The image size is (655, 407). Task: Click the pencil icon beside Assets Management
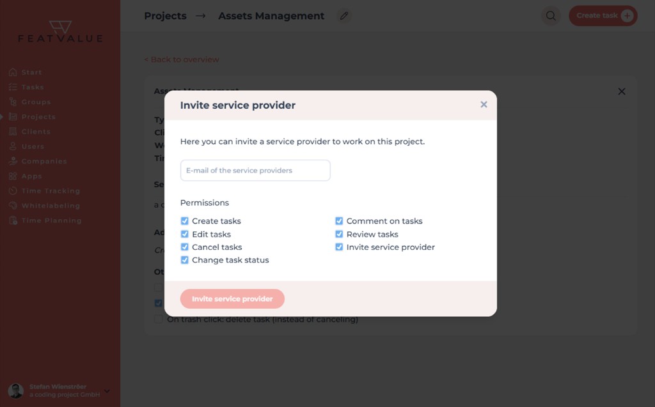click(x=344, y=16)
